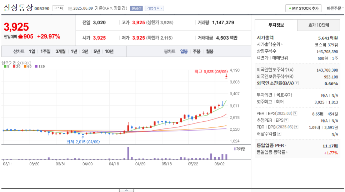Click the 코스피 379위 ranking value
Screen dimensions: 345x192
pos(326,45)
